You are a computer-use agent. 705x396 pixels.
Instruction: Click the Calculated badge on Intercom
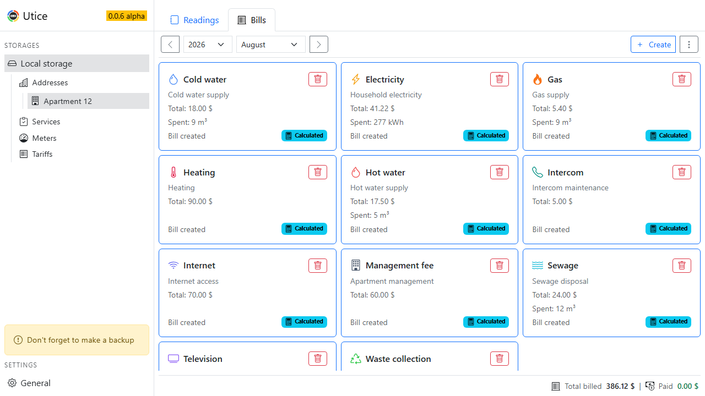click(668, 228)
